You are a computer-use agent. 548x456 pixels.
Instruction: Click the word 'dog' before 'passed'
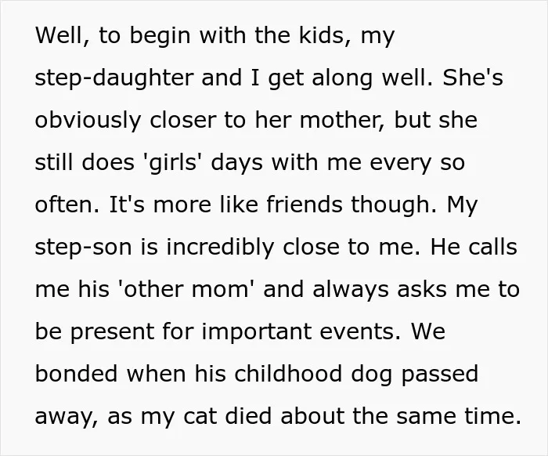click(x=371, y=375)
